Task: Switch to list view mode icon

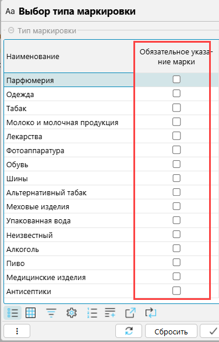Action: pos(13,313)
